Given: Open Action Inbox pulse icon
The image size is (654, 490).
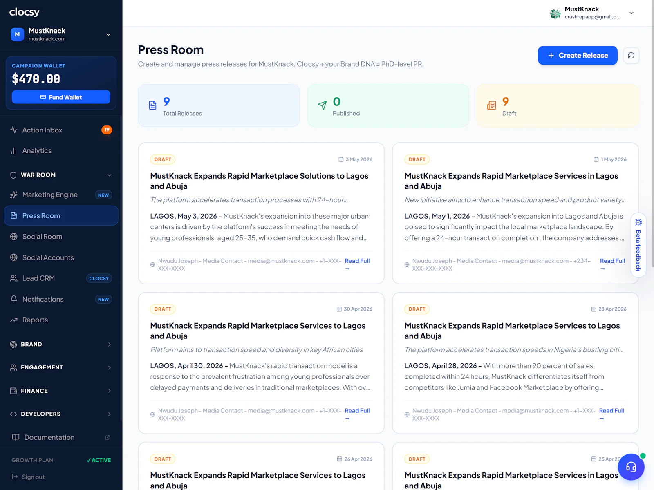Looking at the screenshot, I should (14, 130).
